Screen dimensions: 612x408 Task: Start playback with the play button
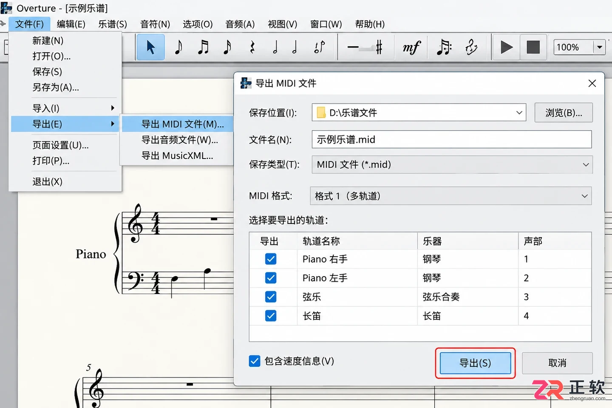[506, 47]
